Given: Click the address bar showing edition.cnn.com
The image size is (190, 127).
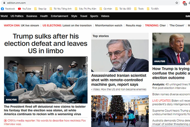Looking at the screenshot, I should click(90, 3).
